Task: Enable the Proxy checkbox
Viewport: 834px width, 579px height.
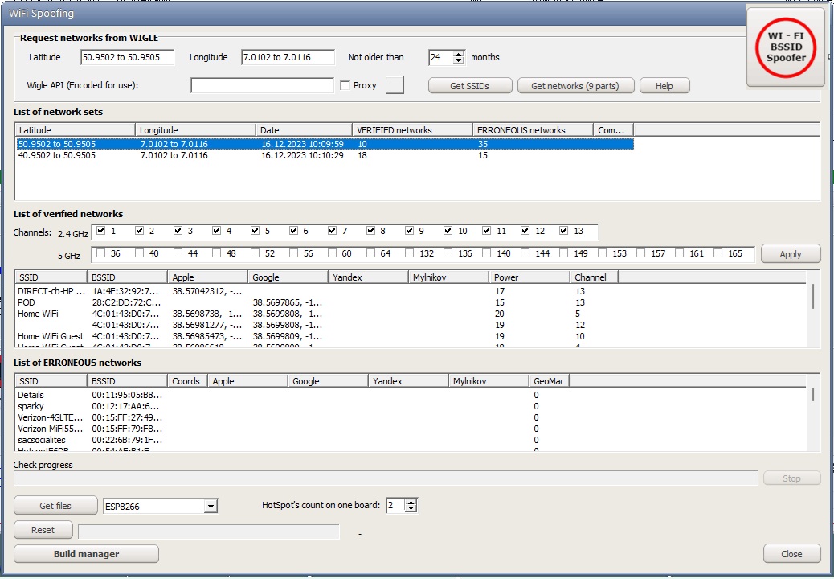Action: point(345,85)
